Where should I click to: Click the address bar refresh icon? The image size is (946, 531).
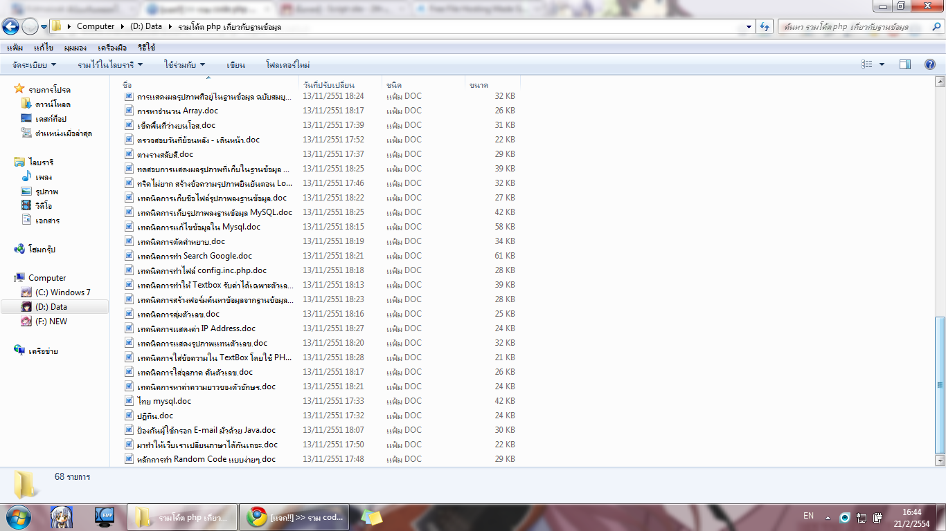pyautogui.click(x=765, y=26)
